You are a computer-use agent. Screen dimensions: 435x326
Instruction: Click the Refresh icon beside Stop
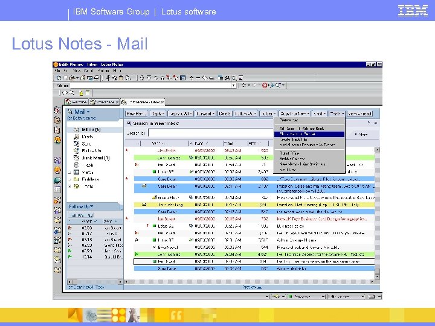pyautogui.click(x=271, y=85)
